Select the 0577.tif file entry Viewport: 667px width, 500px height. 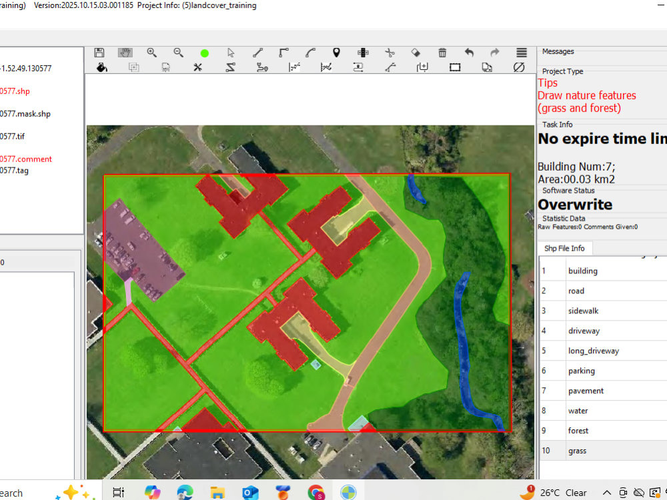pos(12,137)
